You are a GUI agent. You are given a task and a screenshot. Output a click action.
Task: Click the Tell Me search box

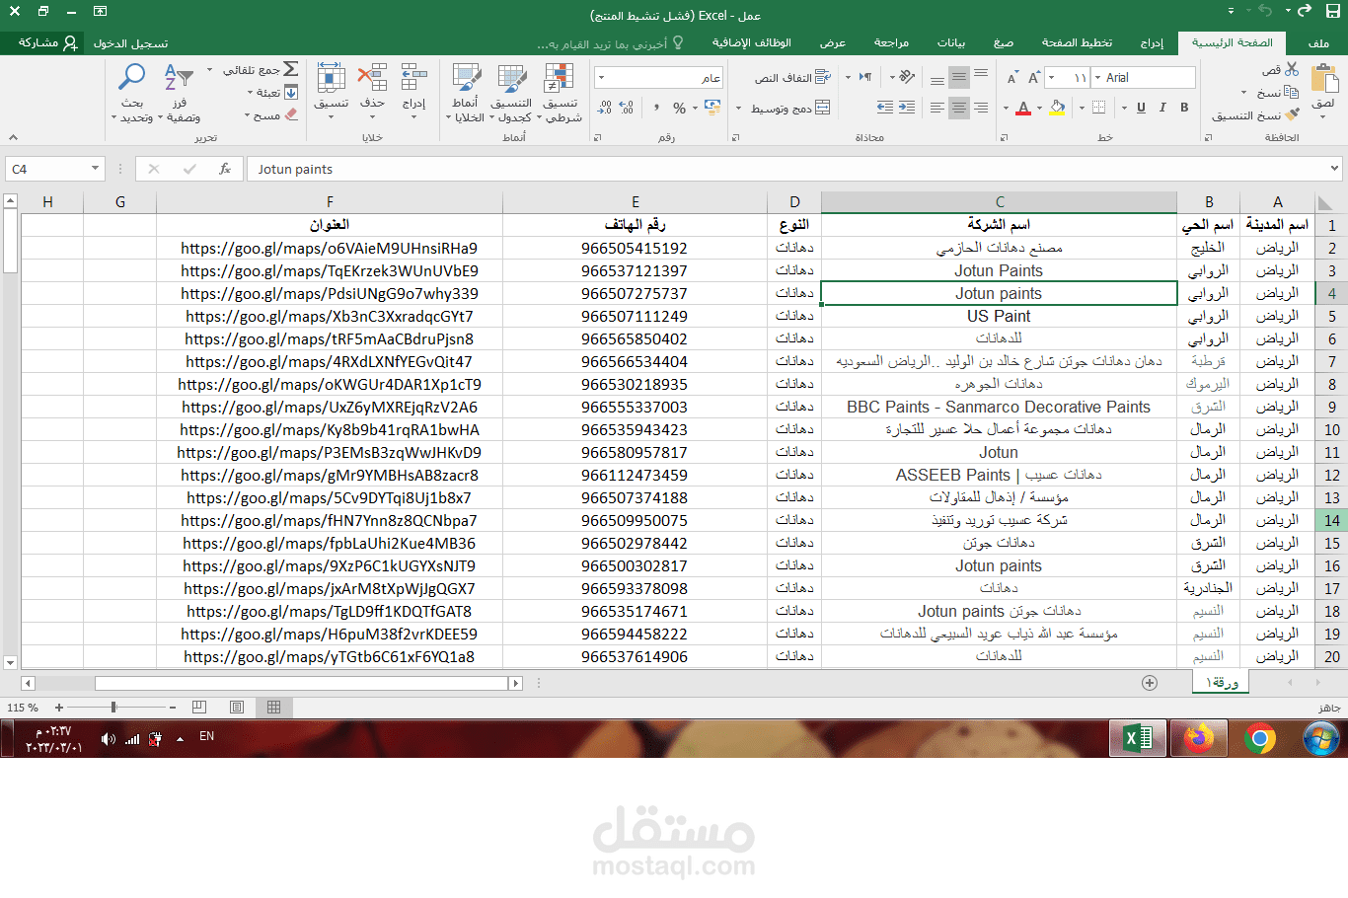click(610, 43)
